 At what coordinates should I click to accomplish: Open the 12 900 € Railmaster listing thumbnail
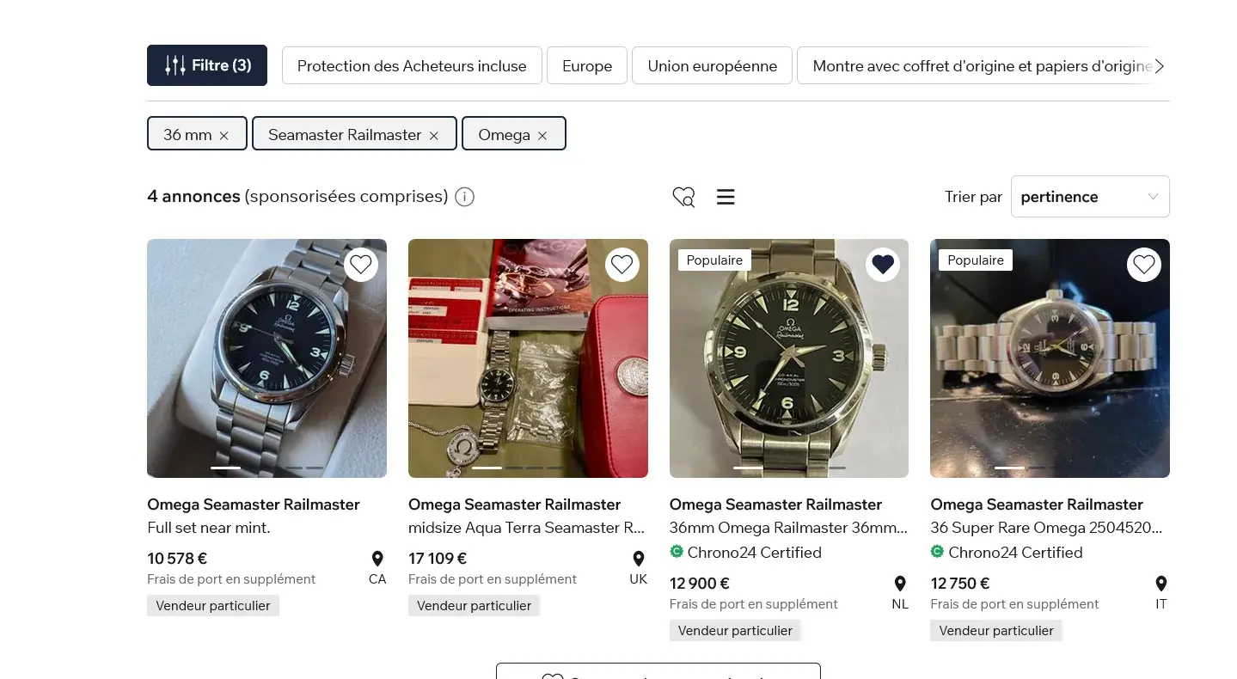(x=788, y=358)
